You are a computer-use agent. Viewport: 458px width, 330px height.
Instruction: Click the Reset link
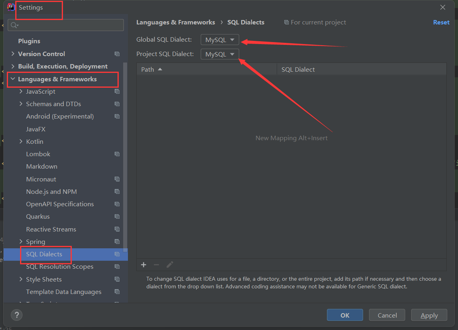pos(441,22)
